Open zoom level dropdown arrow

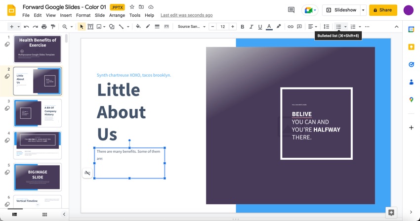[x=72, y=27]
